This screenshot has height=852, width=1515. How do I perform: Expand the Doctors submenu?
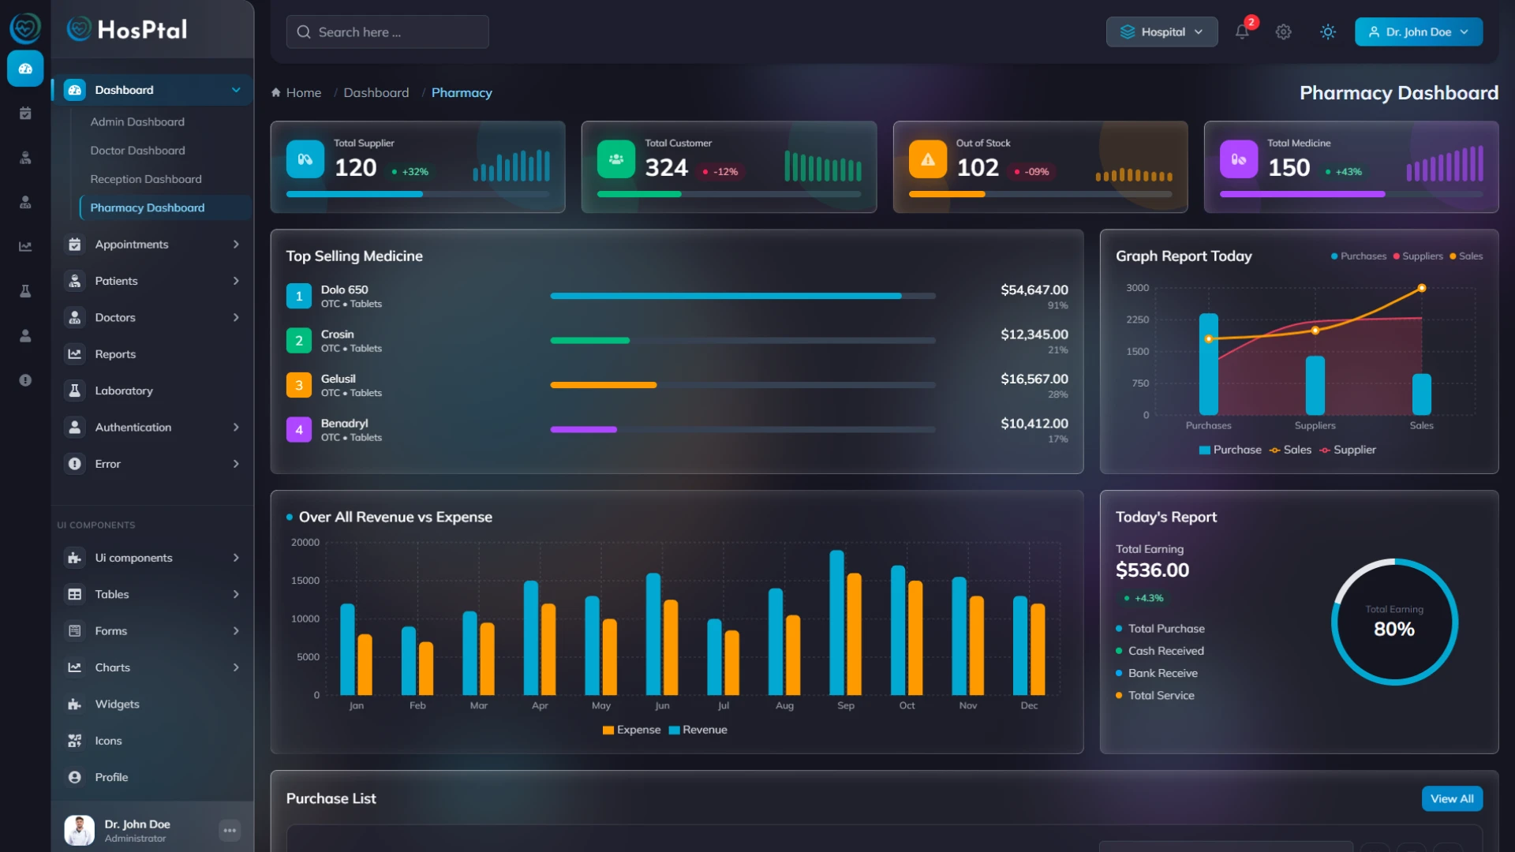(236, 318)
